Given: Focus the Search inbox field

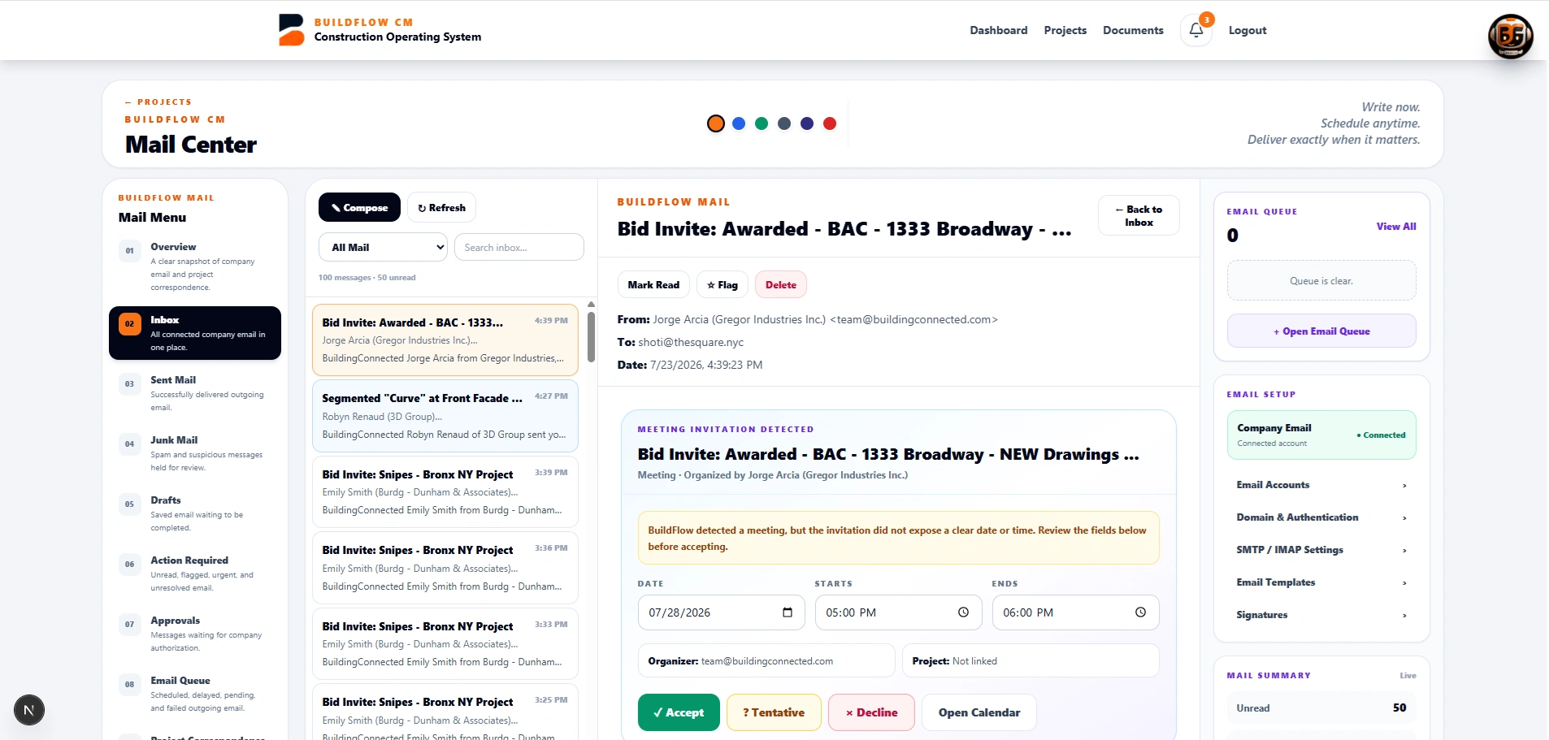Looking at the screenshot, I should pos(519,248).
